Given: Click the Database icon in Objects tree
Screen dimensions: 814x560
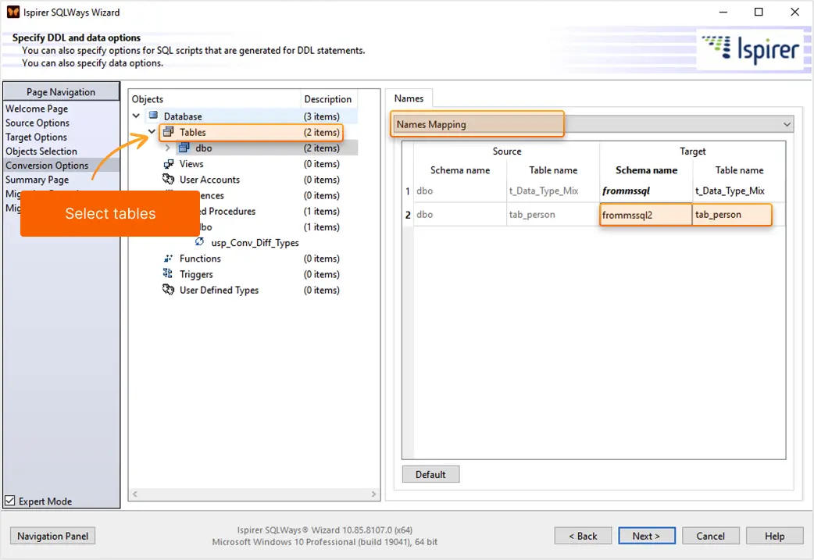Looking at the screenshot, I should click(x=154, y=116).
